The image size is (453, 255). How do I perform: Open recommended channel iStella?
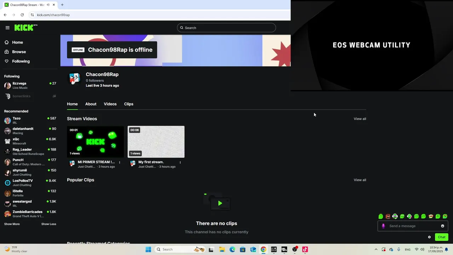tap(30, 193)
